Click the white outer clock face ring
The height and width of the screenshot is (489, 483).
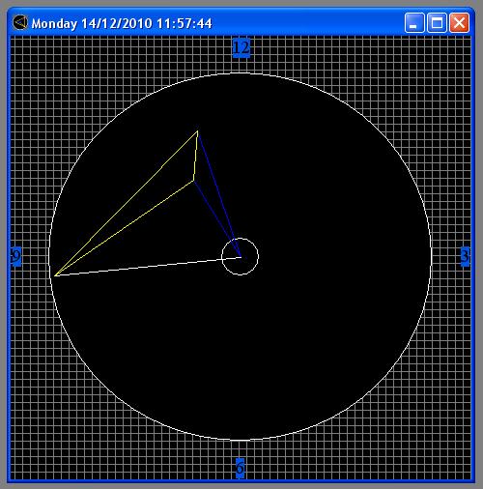[431, 257]
